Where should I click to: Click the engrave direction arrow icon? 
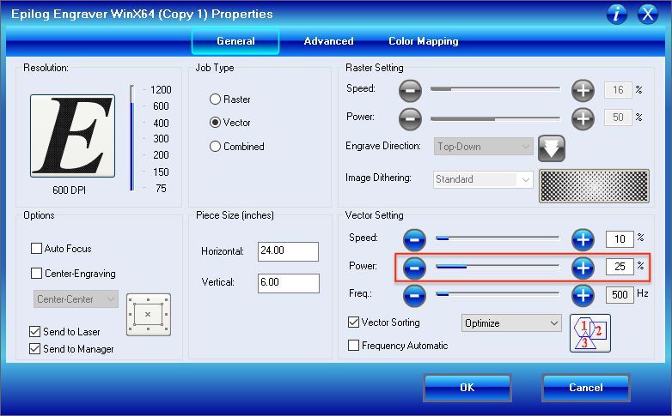point(552,148)
